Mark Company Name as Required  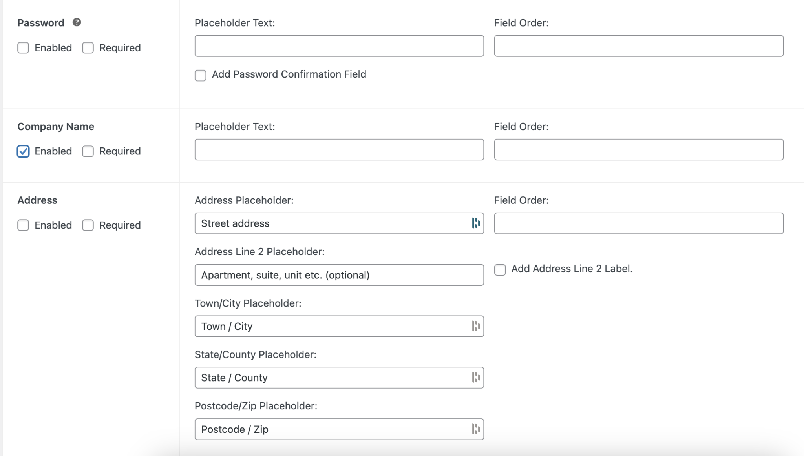tap(88, 151)
